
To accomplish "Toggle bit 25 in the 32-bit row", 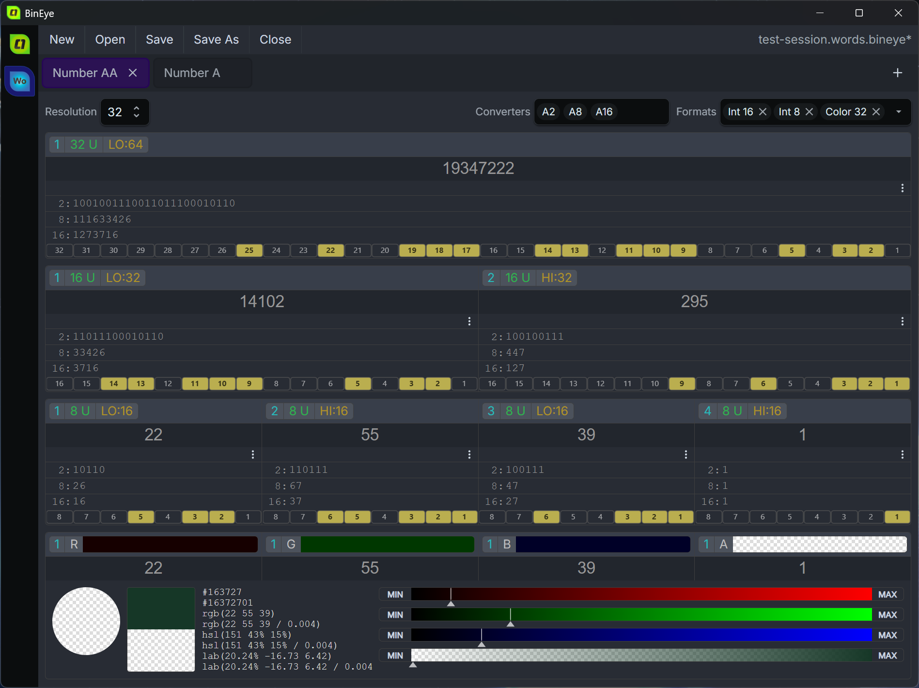I will 249,250.
